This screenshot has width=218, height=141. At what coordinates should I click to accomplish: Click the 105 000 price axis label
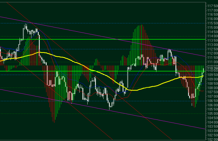point(213,114)
